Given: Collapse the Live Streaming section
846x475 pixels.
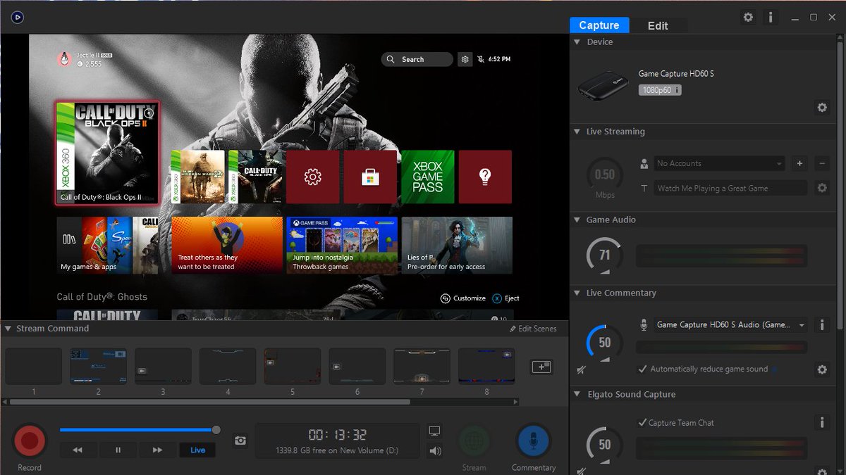Looking at the screenshot, I should pyautogui.click(x=576, y=132).
